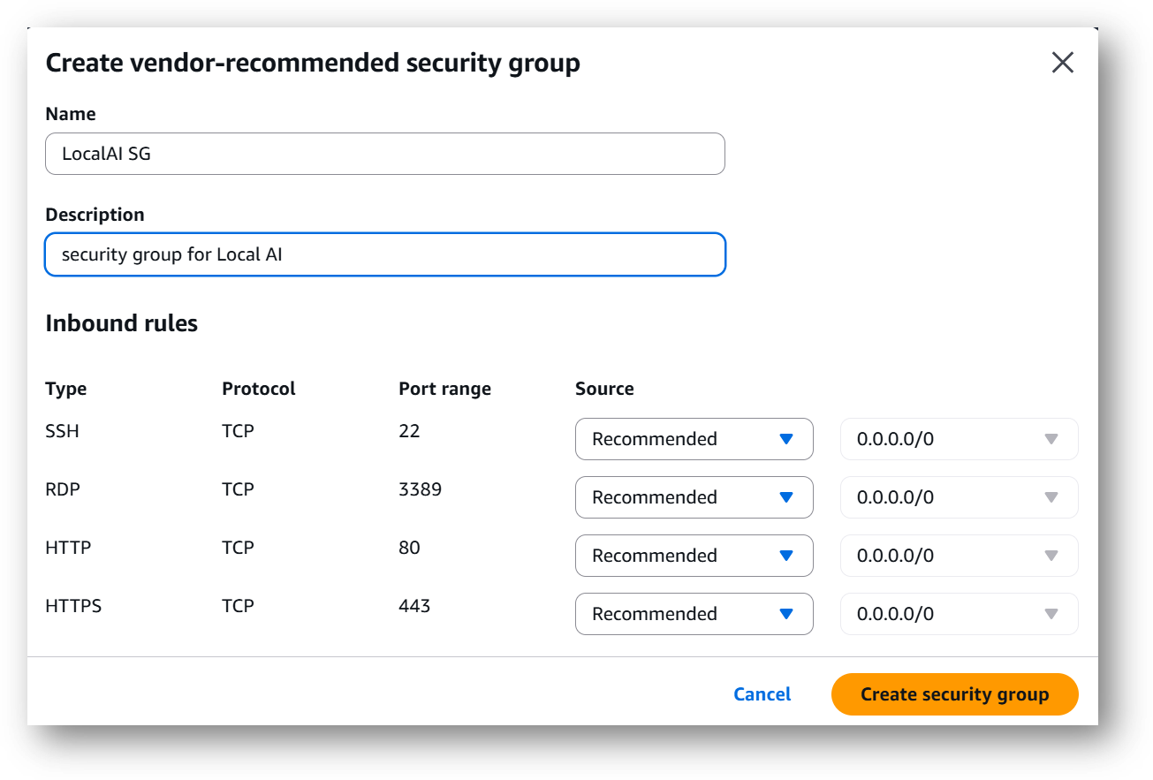
Task: Click the Source column header
Action: coord(604,389)
